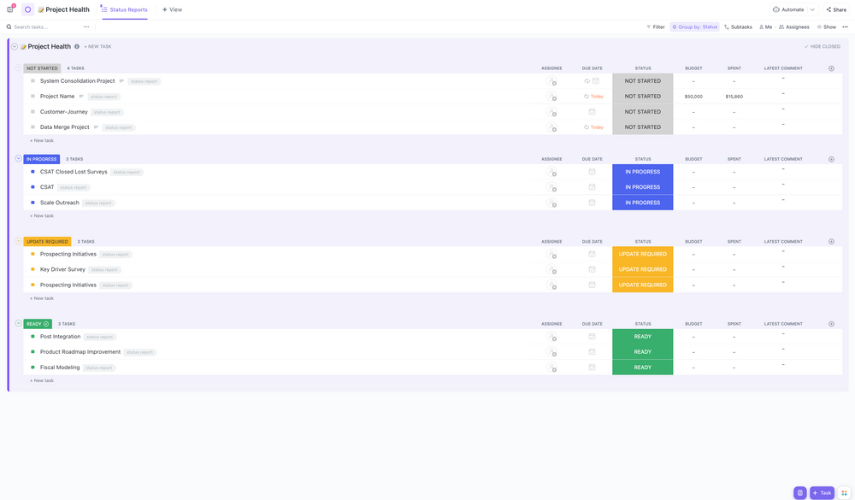Click the Share button
Image resolution: width=855 pixels, height=500 pixels.
point(836,9)
